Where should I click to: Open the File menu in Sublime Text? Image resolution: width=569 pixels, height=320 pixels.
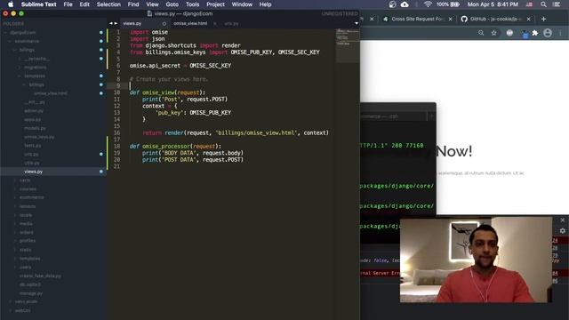[68, 4]
